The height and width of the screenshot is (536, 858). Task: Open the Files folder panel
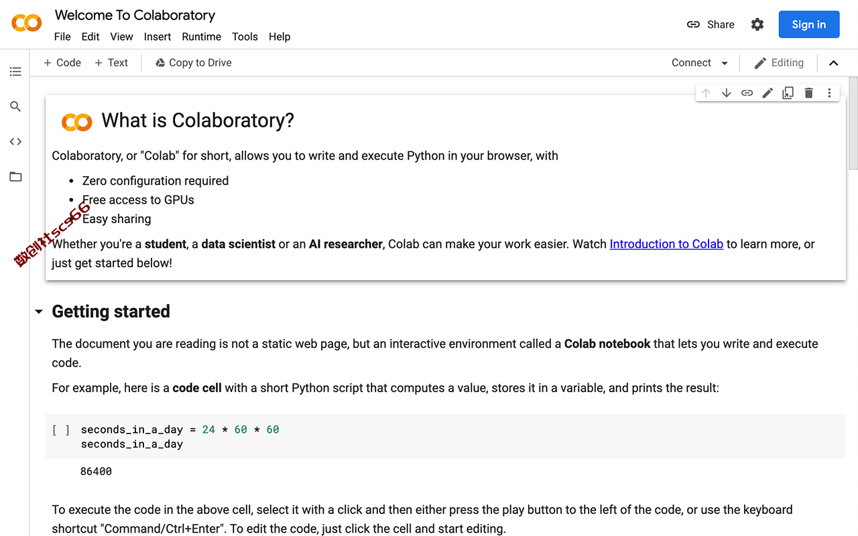(15, 177)
